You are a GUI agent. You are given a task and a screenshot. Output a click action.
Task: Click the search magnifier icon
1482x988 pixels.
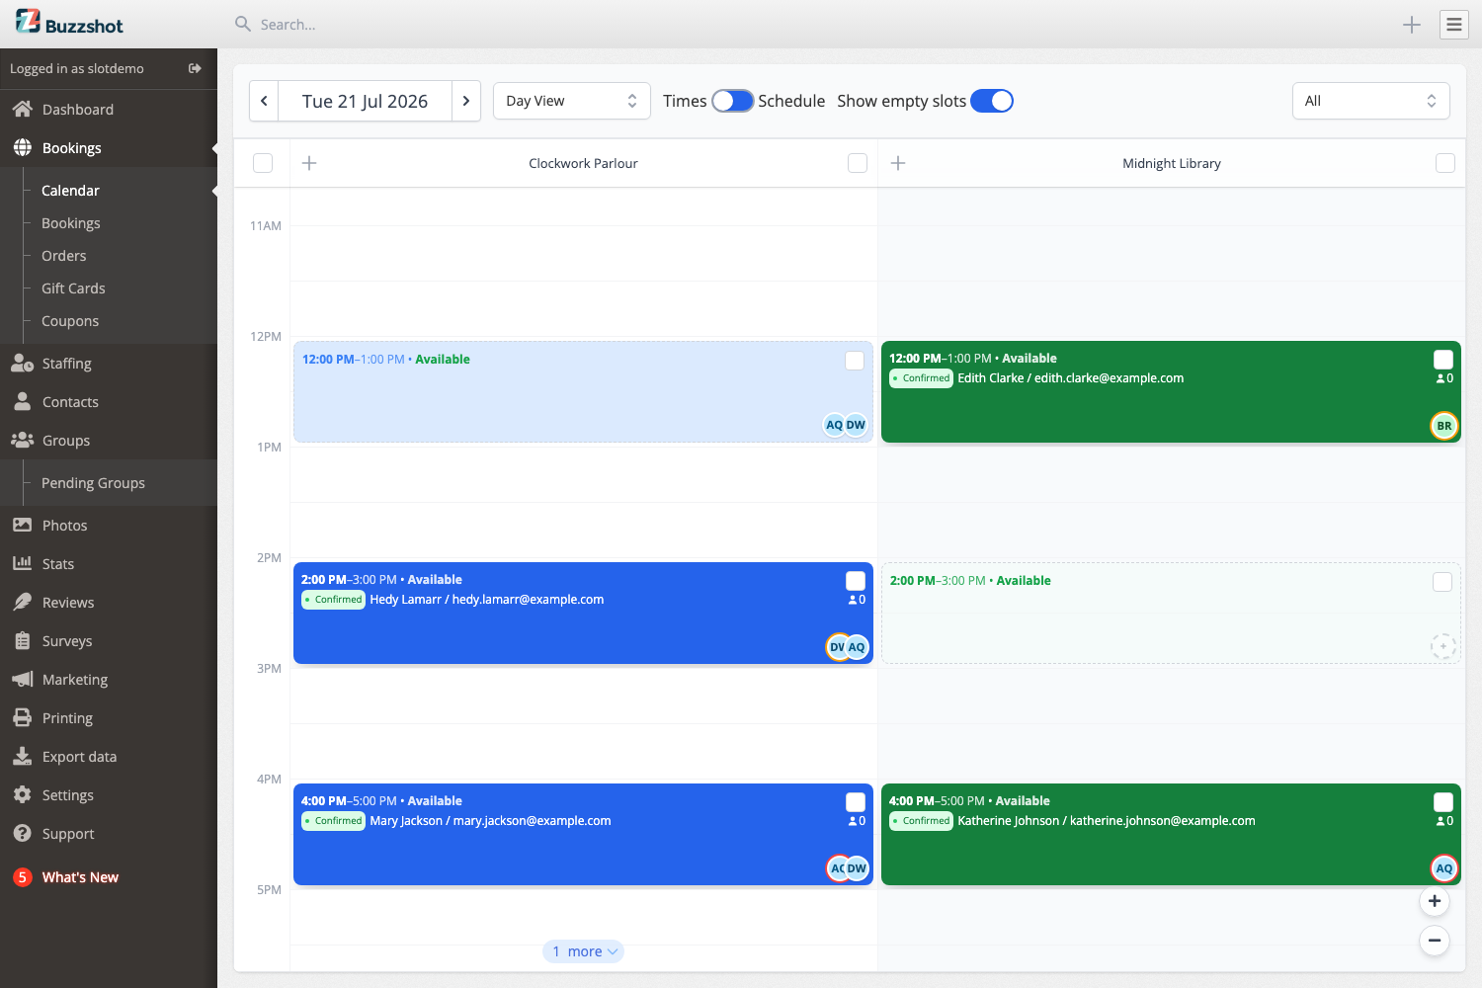pyautogui.click(x=242, y=24)
